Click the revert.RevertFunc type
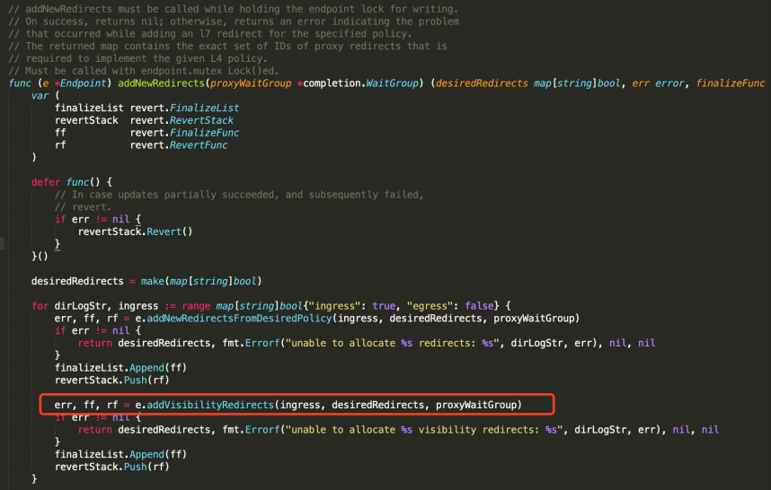The height and width of the screenshot is (490, 771). pos(179,144)
